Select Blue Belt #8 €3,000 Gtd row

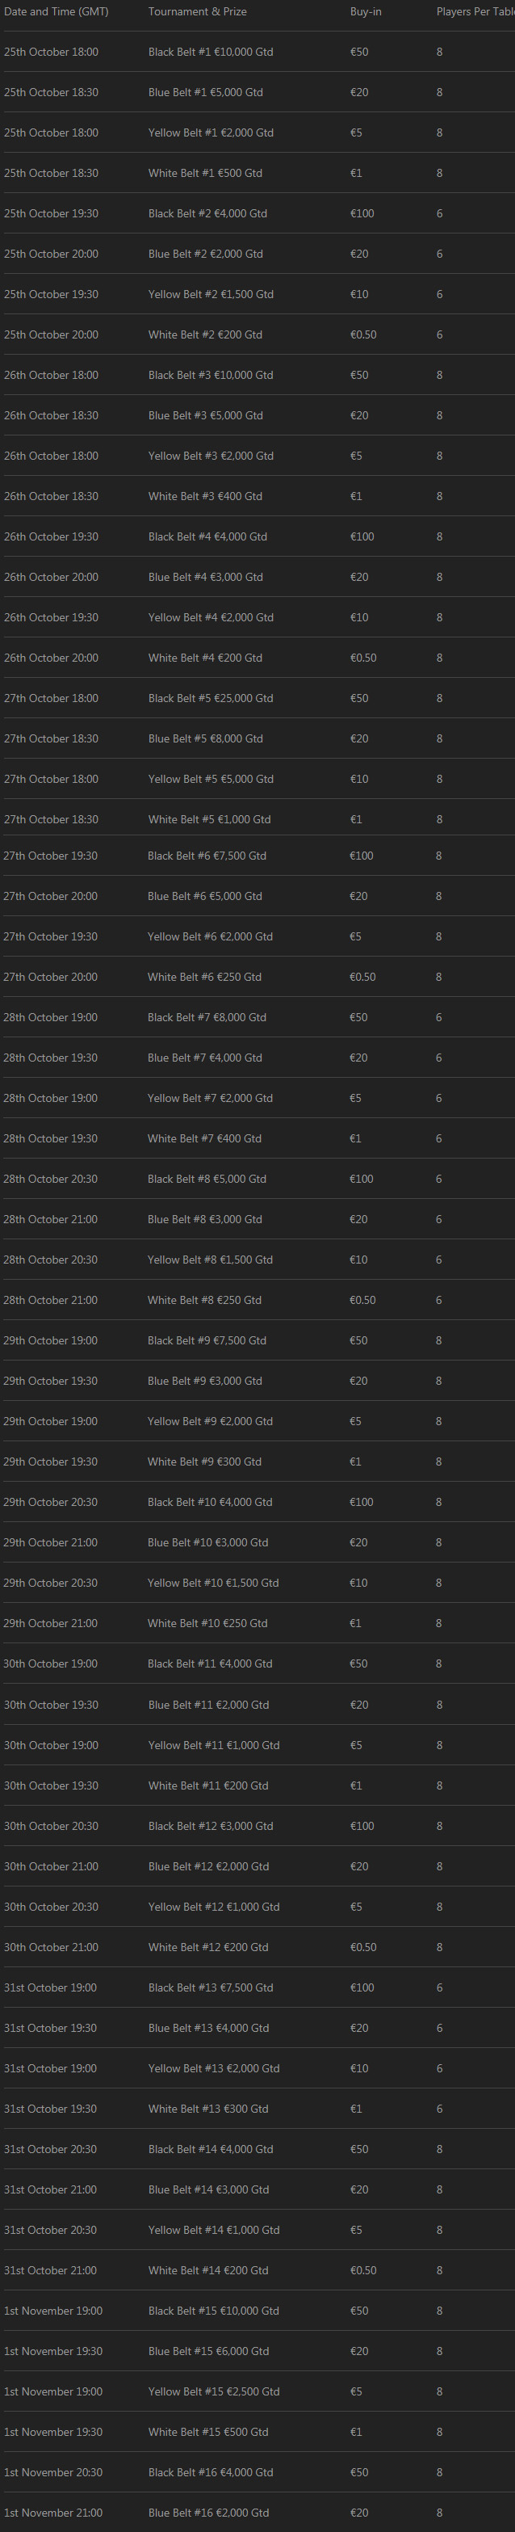point(257,1219)
